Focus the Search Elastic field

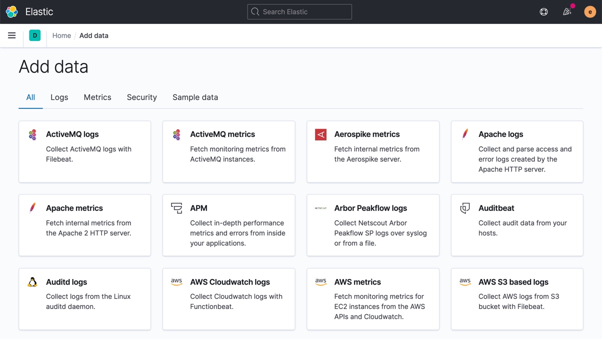pyautogui.click(x=299, y=11)
